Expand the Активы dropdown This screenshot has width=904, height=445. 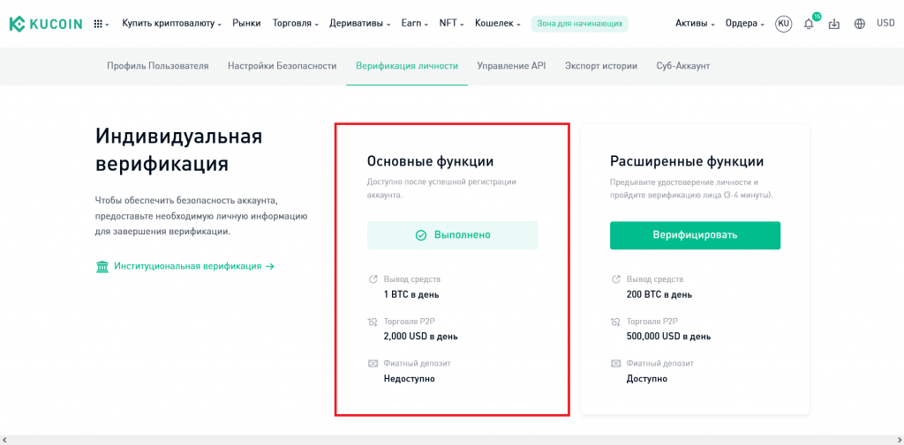pos(695,24)
